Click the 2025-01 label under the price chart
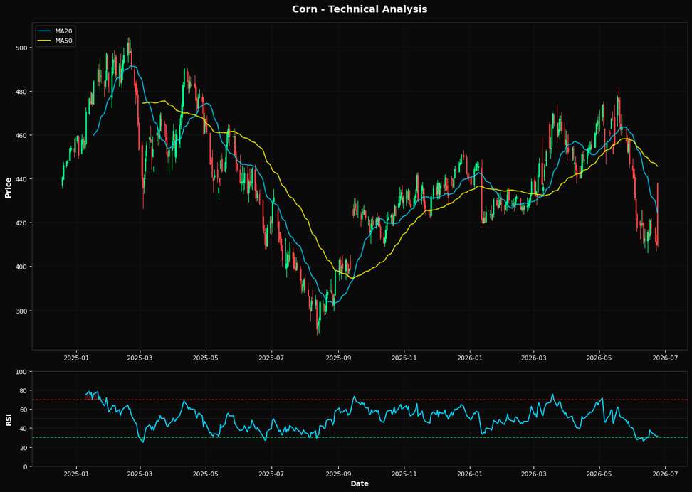The image size is (692, 492). pos(76,358)
